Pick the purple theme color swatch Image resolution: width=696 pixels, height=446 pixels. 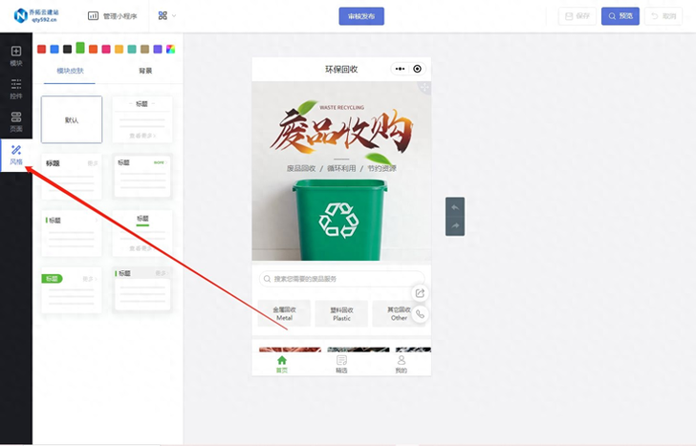click(x=158, y=49)
